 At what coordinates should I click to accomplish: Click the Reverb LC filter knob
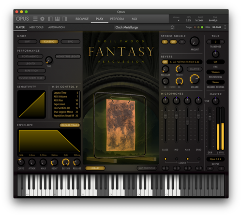[x=166, y=81]
